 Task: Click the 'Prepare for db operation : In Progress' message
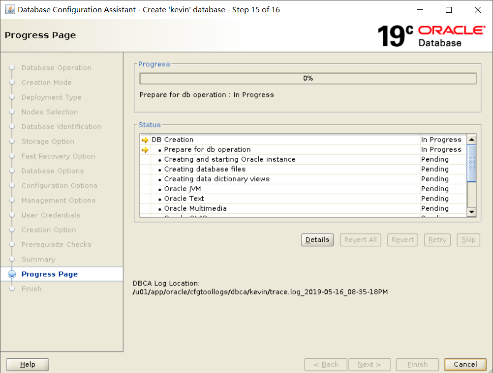click(207, 95)
